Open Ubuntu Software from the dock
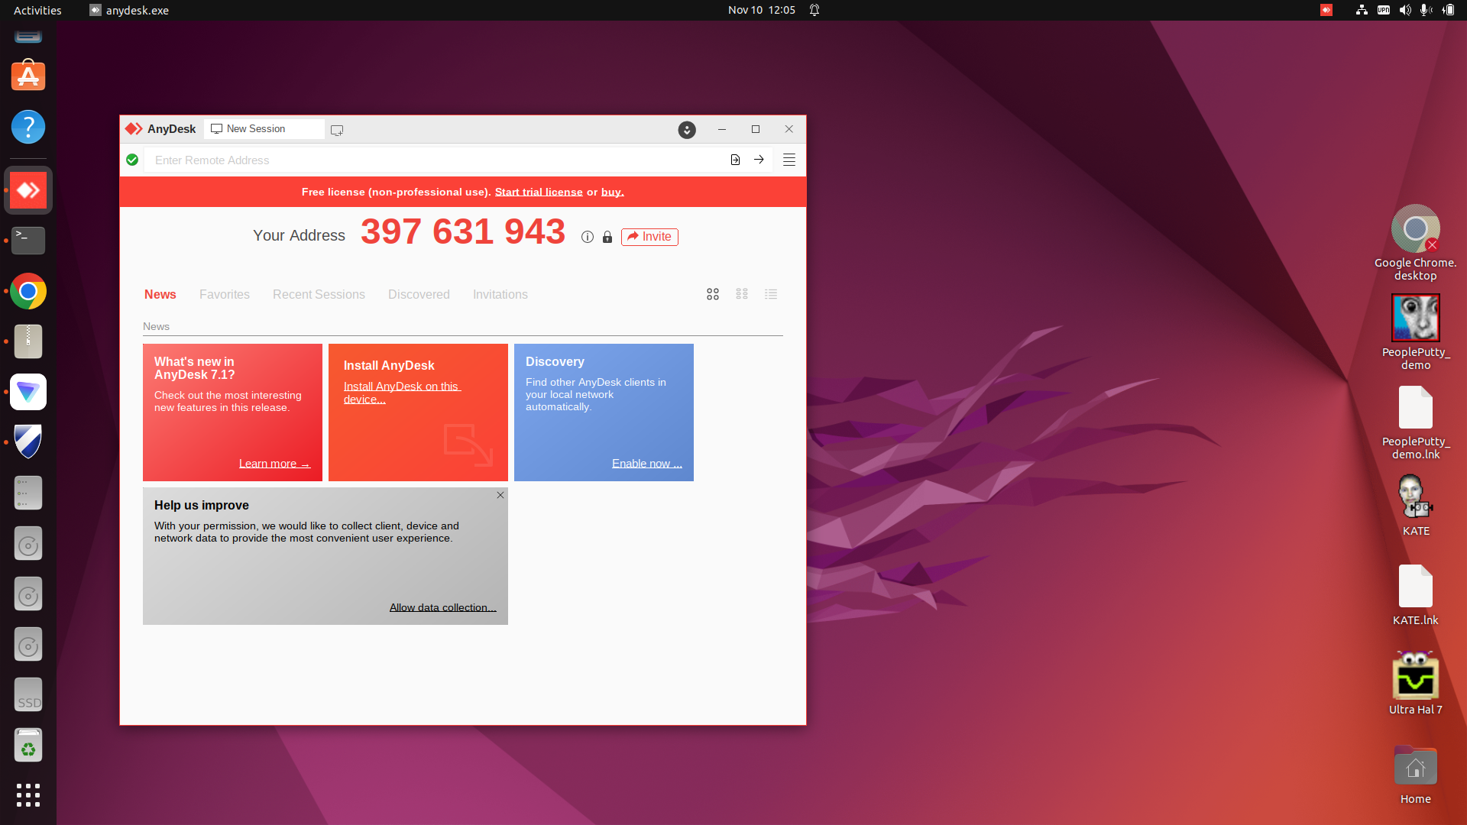The width and height of the screenshot is (1467, 825). pyautogui.click(x=28, y=76)
